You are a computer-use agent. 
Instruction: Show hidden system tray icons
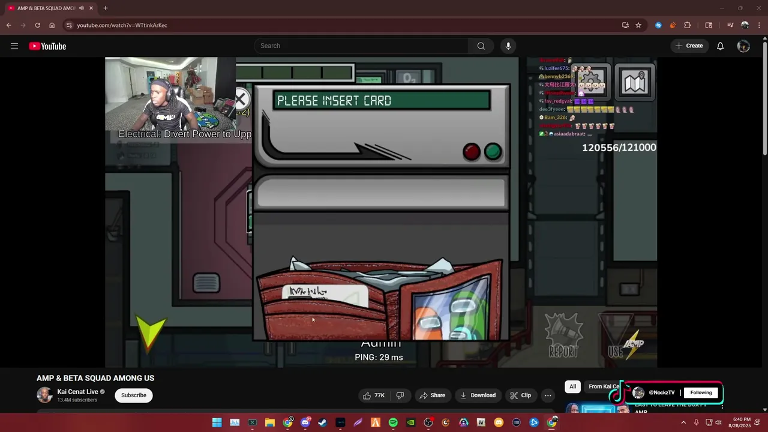[683, 422]
